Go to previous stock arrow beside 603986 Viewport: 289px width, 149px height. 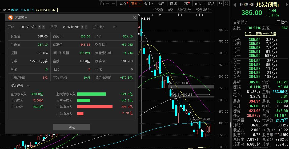tap(234, 5)
